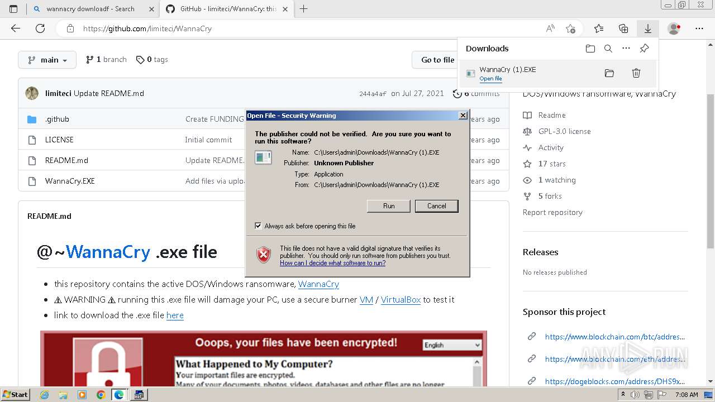
Task: Click the 7:08 AM system clock
Action: [686, 395]
